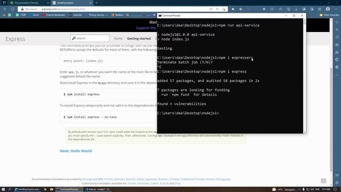Switch to the Installing Express tab
Viewport: 341px width, 192px height.
point(72,3)
